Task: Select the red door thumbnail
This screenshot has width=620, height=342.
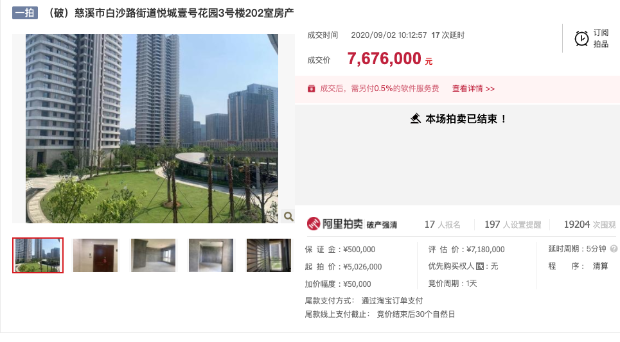Action: 95,255
